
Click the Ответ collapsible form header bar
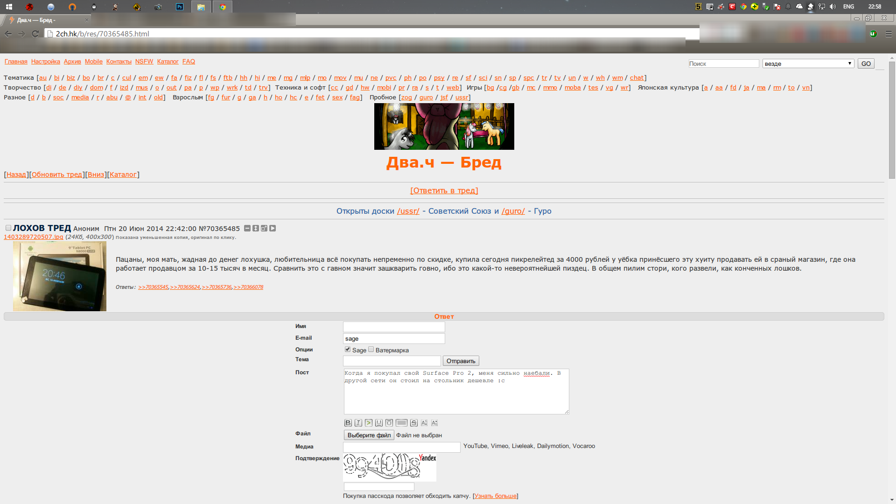click(443, 316)
